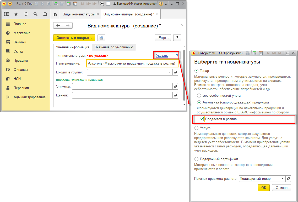
Task: Open notifications bell icon
Action: (x=45, y=14)
